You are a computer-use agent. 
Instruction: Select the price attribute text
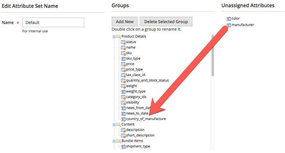click(x=130, y=64)
